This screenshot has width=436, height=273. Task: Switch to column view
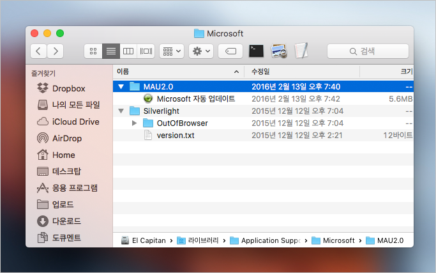128,51
